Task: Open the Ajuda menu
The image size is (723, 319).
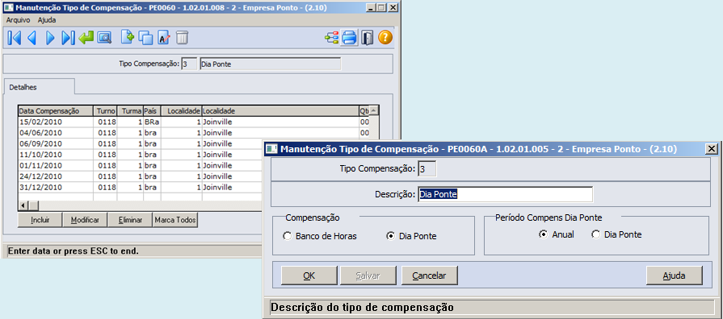Action: 47,20
